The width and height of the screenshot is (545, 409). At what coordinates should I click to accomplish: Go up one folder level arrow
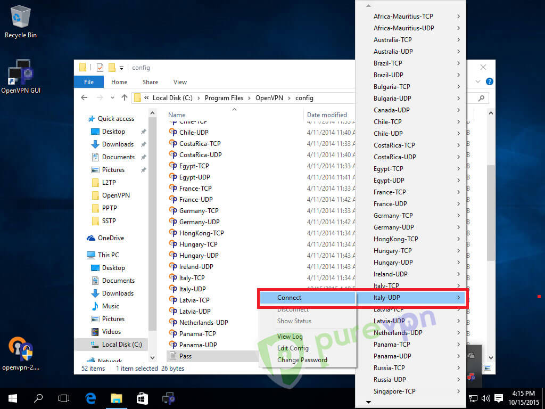[x=125, y=98]
